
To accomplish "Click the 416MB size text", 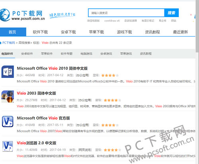I will coord(30,125).
